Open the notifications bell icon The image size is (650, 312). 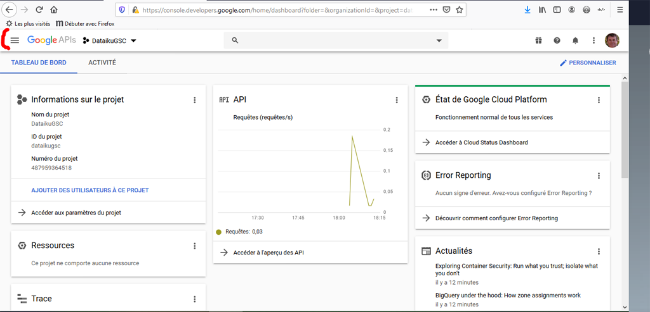point(575,40)
